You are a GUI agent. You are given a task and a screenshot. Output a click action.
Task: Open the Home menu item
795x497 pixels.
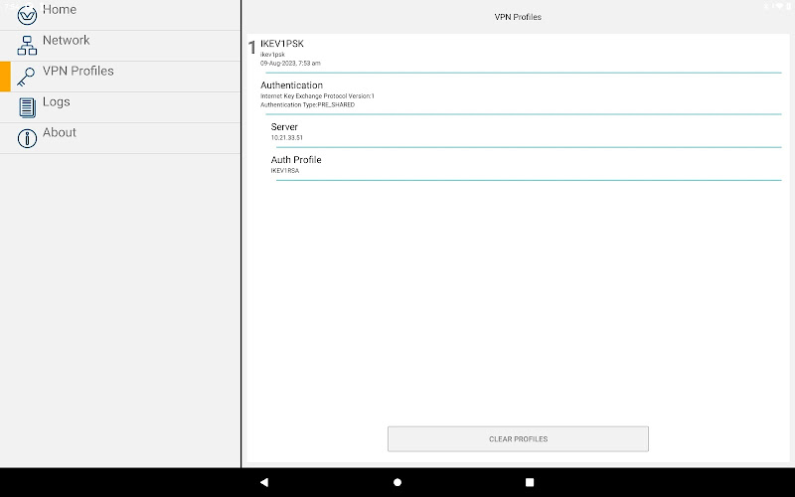click(x=120, y=15)
